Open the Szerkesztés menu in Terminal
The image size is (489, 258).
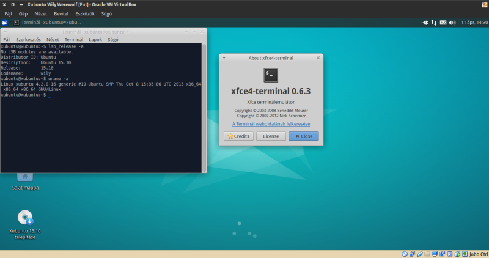tap(28, 40)
